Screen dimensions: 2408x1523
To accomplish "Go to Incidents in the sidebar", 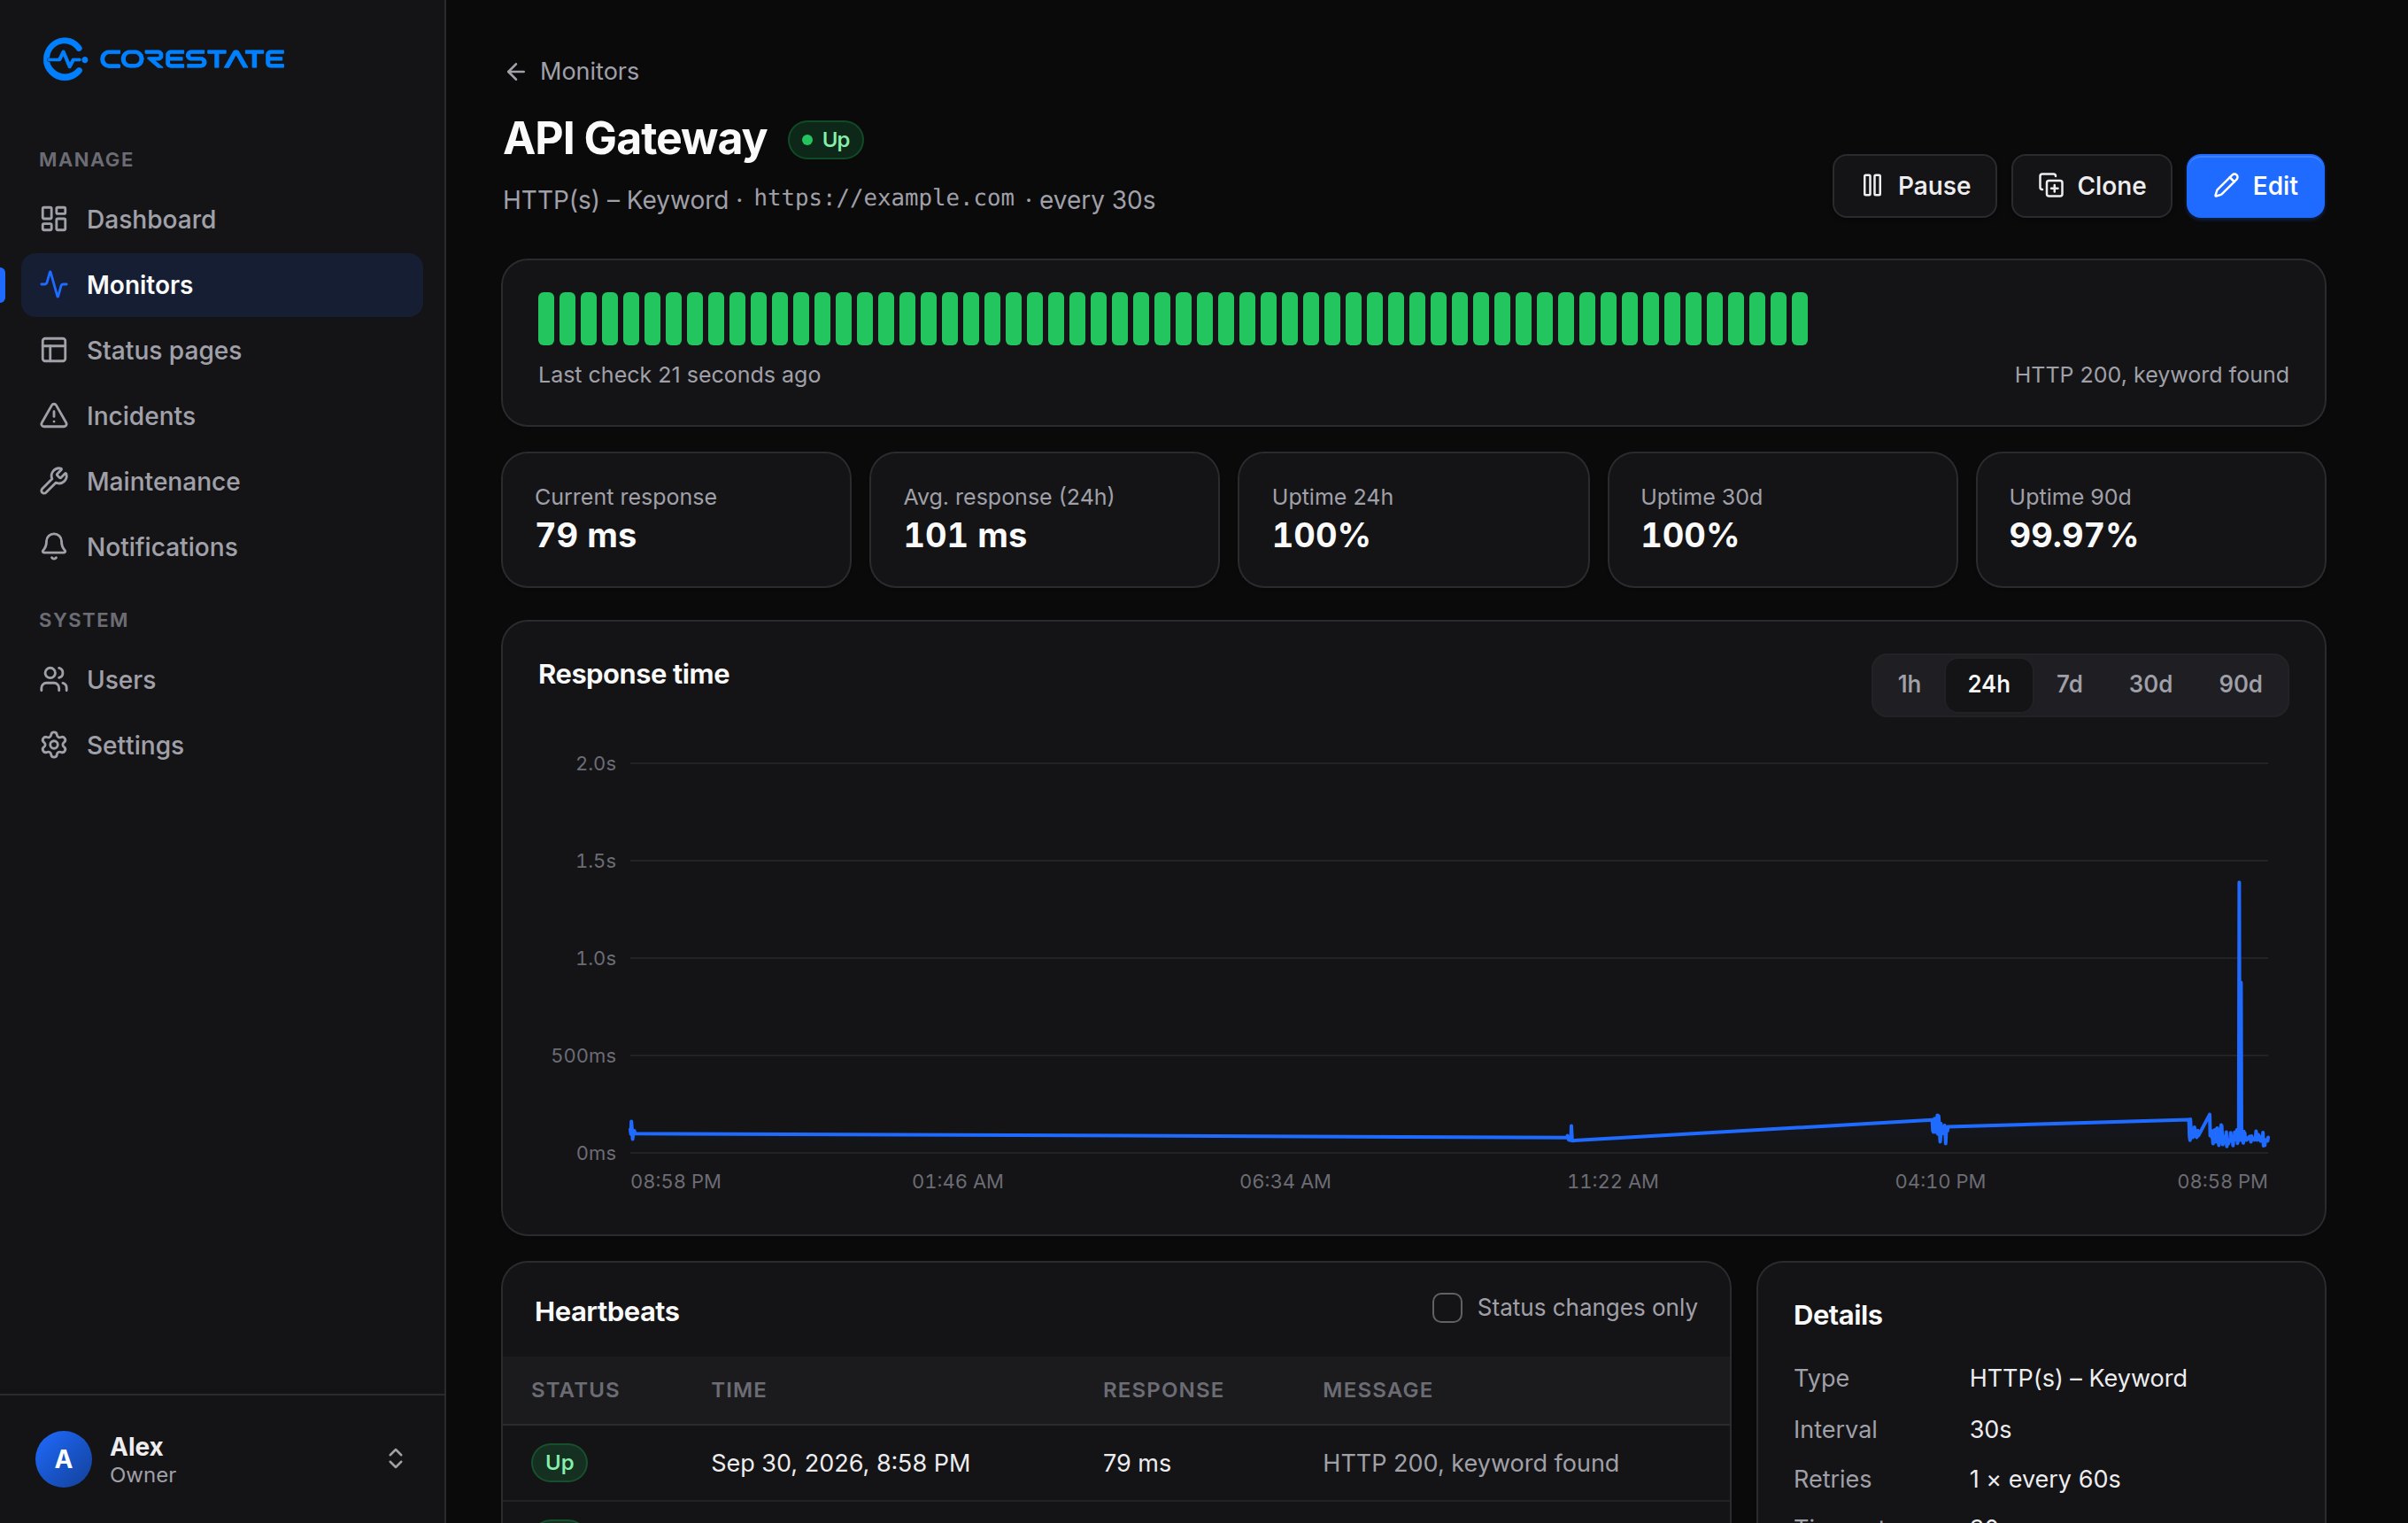I will [x=222, y=416].
